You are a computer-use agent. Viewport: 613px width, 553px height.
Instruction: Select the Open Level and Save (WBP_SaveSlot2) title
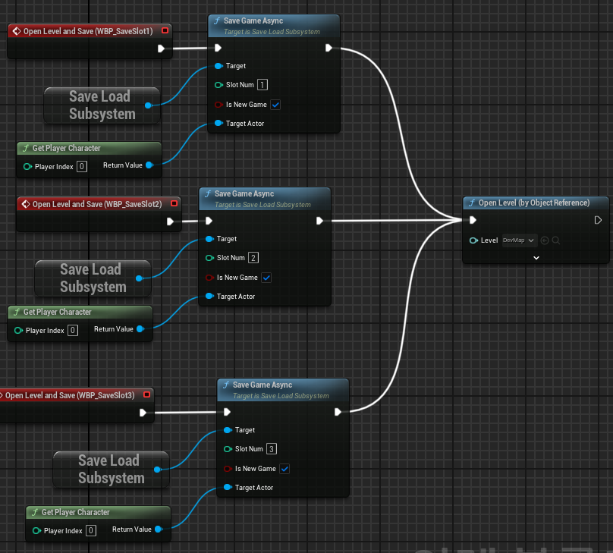(97, 204)
